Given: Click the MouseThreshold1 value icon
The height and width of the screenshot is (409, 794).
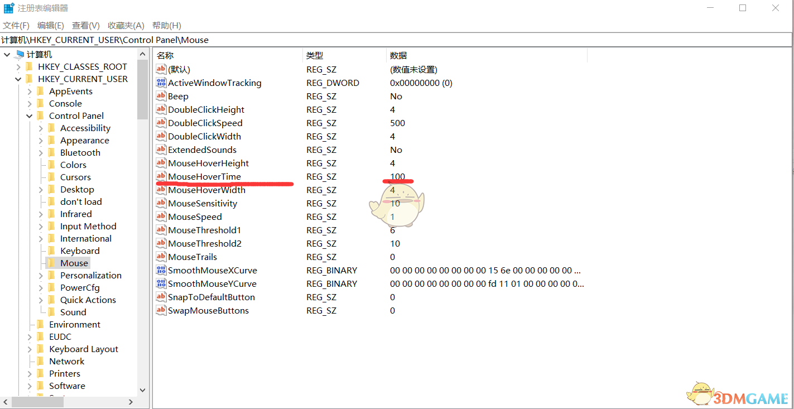Looking at the screenshot, I should (x=161, y=230).
